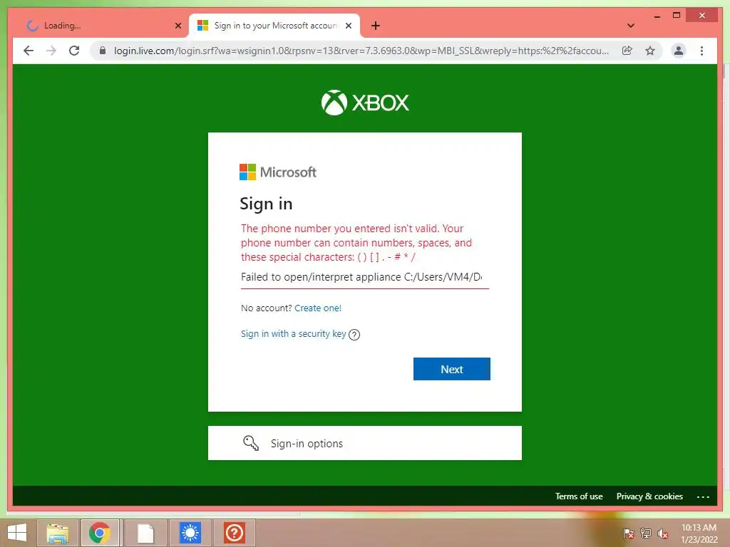Image resolution: width=730 pixels, height=547 pixels.
Task: Open the Terms of use link
Action: 579,496
